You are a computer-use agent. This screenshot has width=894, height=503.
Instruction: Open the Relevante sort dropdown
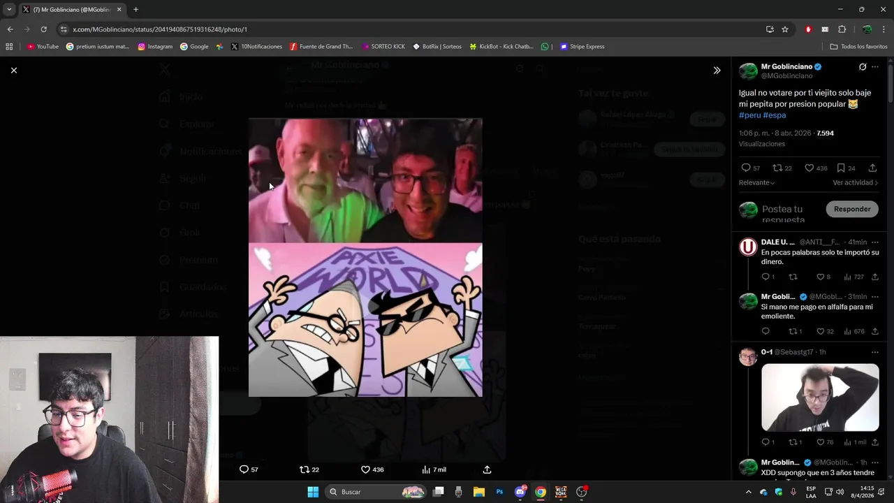coord(756,182)
